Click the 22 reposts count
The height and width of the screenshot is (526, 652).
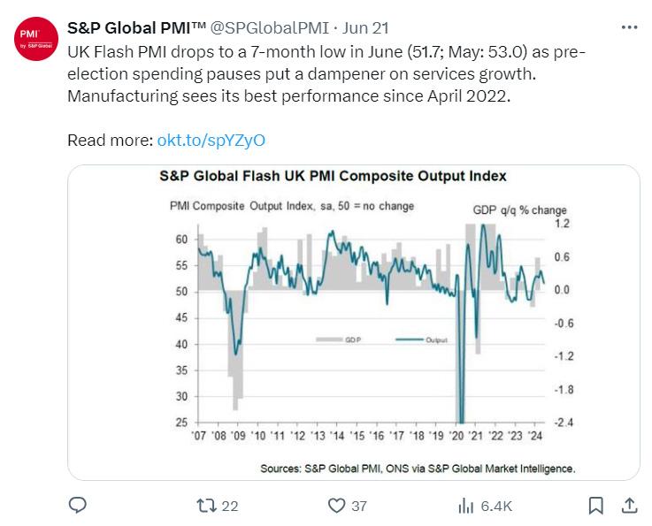pos(229,506)
